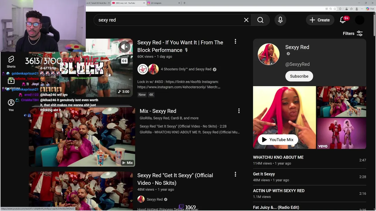Click the Create button

point(320,20)
